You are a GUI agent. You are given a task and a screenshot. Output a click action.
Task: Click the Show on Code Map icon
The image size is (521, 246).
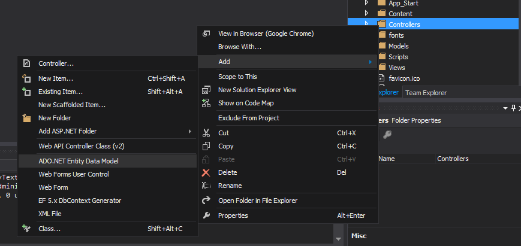coord(206,103)
